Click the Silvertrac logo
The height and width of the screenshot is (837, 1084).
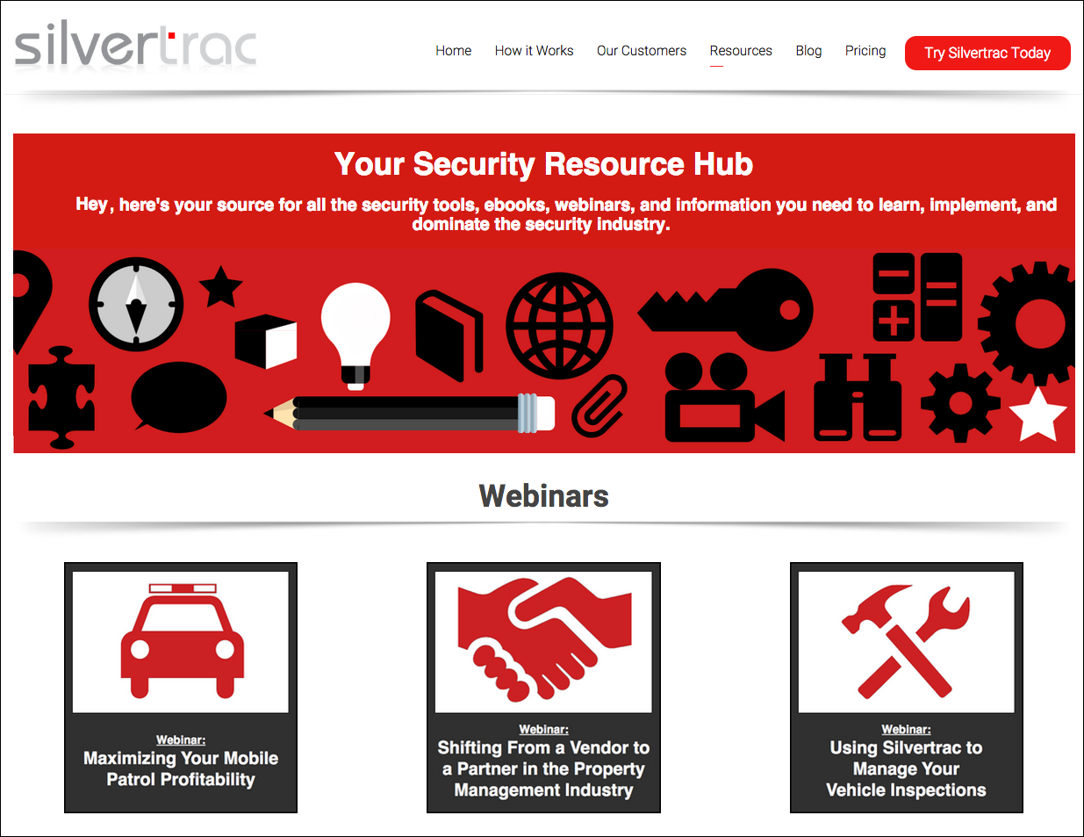pos(136,46)
